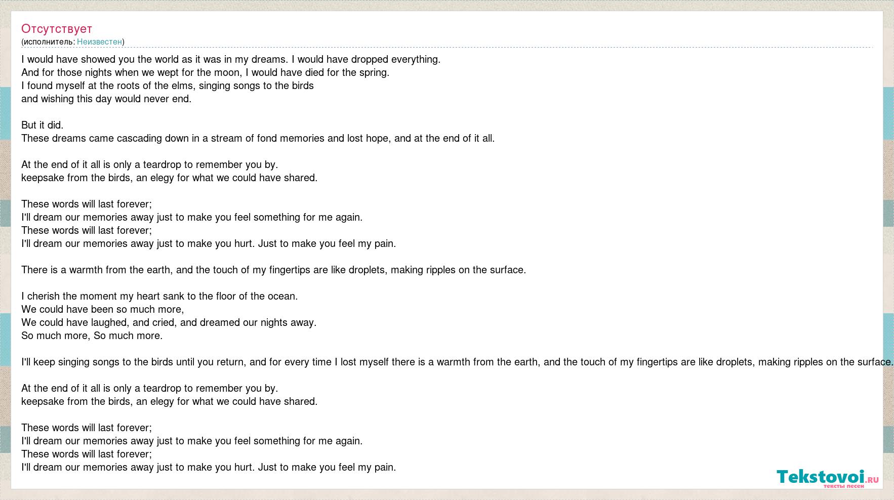Screen dimensions: 894x500
Task: Click the line 'I found myself at the roots'
Action: (168, 86)
